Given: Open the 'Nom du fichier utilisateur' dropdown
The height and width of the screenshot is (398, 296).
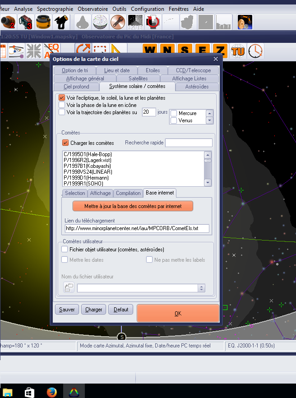Looking at the screenshot, I should (202, 288).
